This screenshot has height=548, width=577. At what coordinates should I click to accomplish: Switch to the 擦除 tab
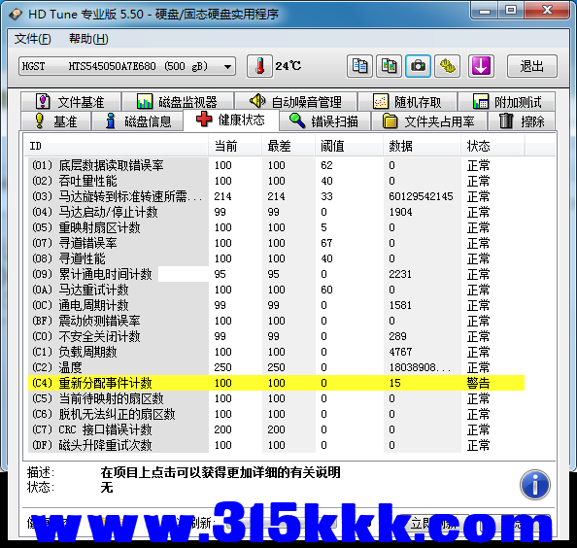tap(522, 121)
